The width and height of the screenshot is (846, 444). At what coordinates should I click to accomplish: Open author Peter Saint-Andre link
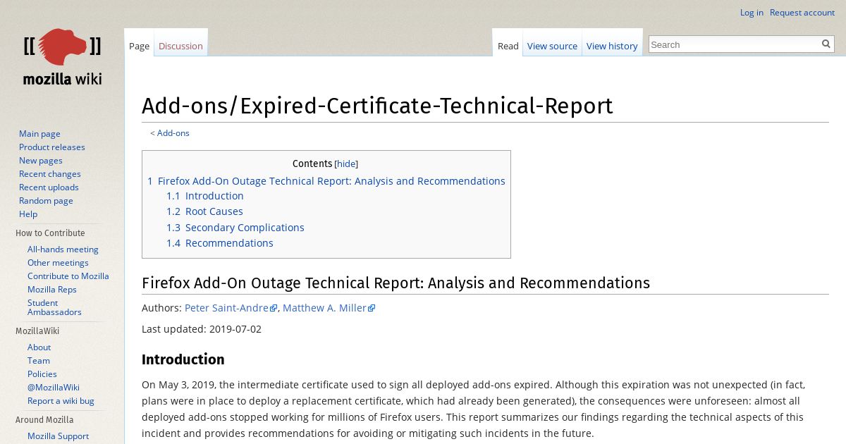click(226, 308)
